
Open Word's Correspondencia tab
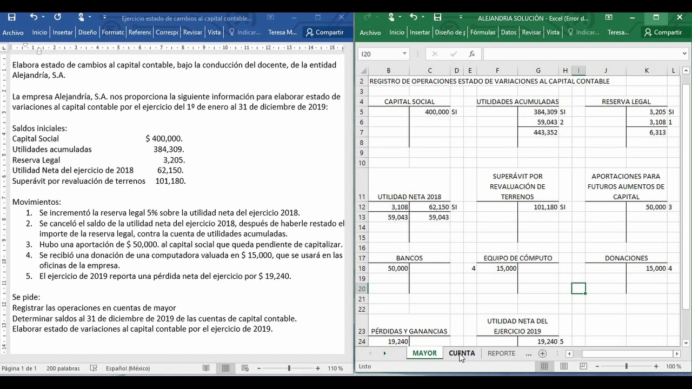[167, 32]
